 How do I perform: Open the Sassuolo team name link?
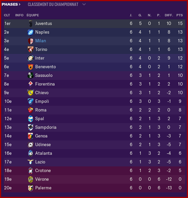[44, 75]
